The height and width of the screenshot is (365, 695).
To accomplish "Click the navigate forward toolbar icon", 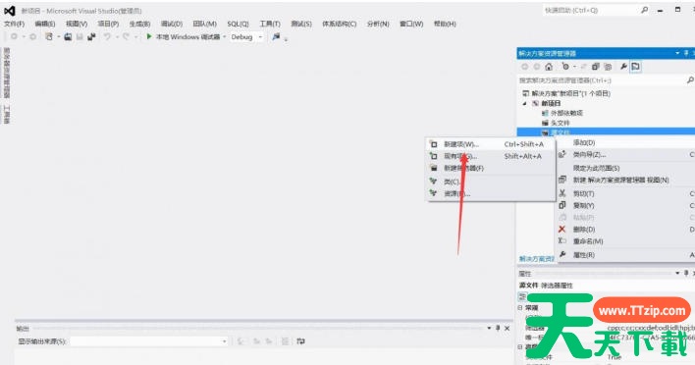I will point(32,36).
